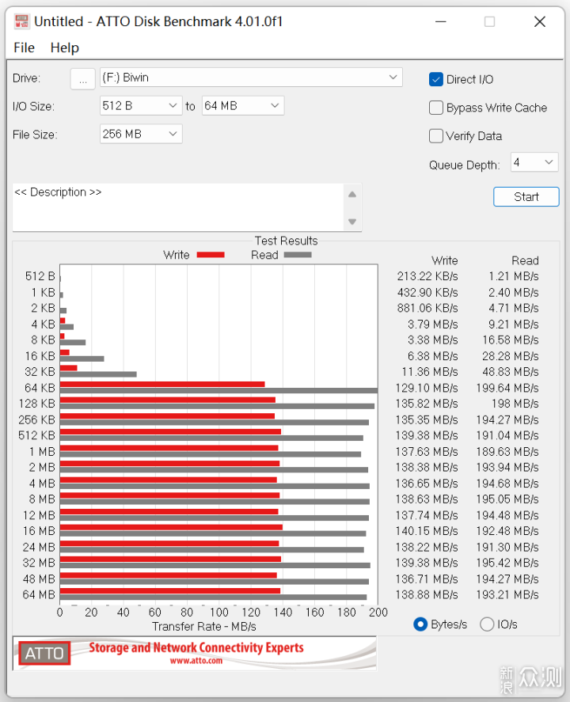This screenshot has width=570, height=702.
Task: Click the 138.88 MB/s write value
Action: pyautogui.click(x=427, y=594)
